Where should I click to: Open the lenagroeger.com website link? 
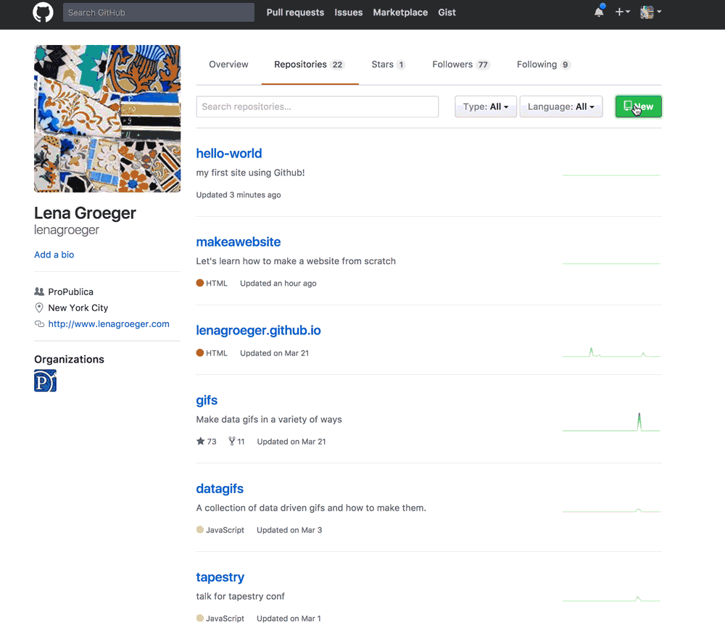(x=109, y=324)
